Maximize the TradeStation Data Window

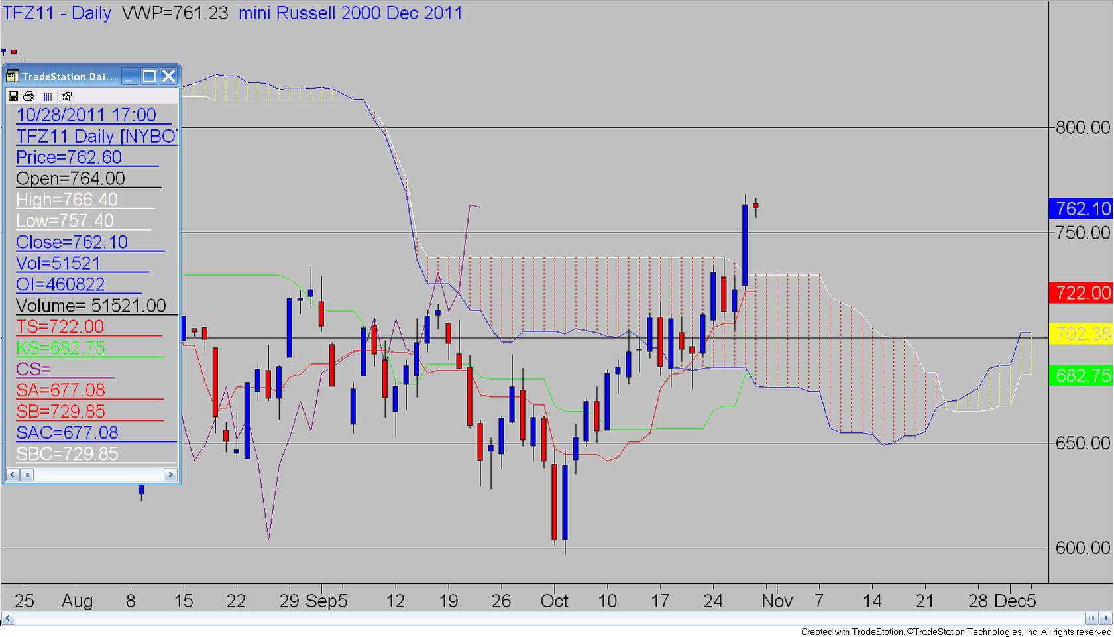pos(149,76)
